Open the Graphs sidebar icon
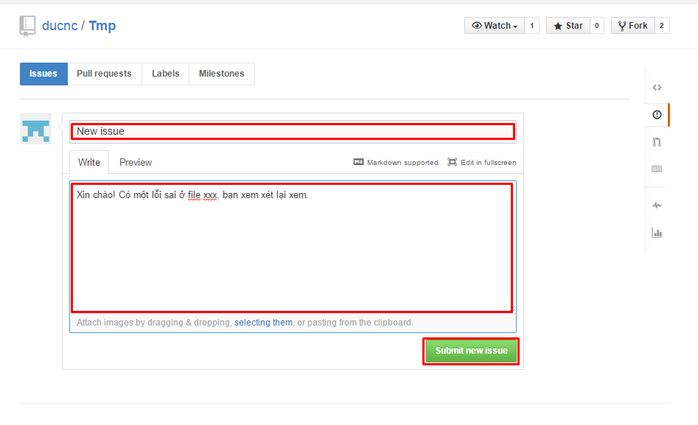 657,233
